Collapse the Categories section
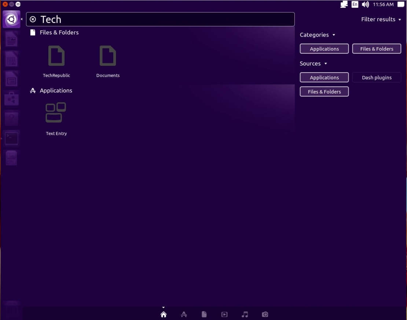The height and width of the screenshot is (320, 407). tap(318, 35)
